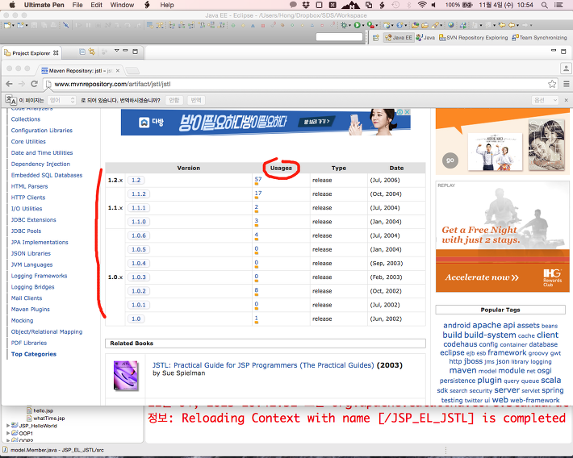Open the Chrome hamburger menu
Screen dimensions: 573x458
[567, 84]
